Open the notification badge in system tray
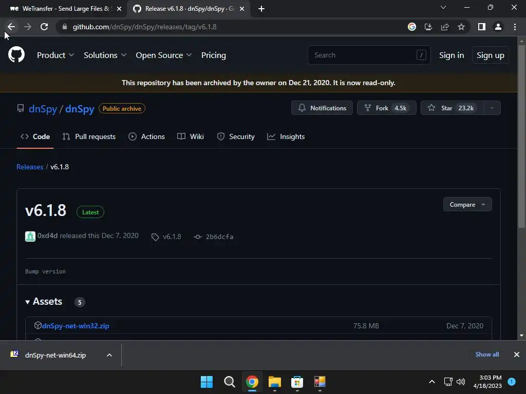Image resolution: width=526 pixels, height=394 pixels. tap(512, 382)
